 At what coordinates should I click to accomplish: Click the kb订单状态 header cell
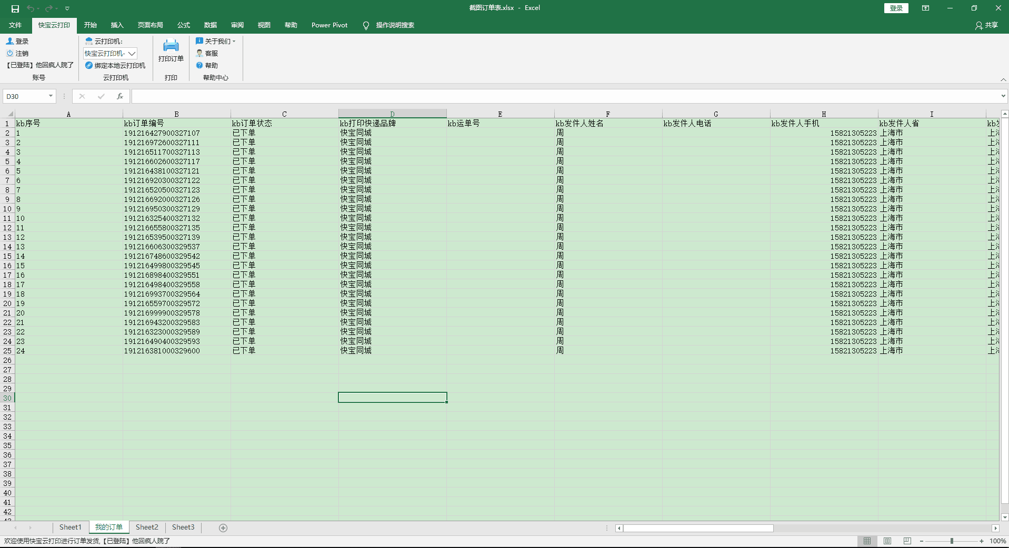coord(284,124)
